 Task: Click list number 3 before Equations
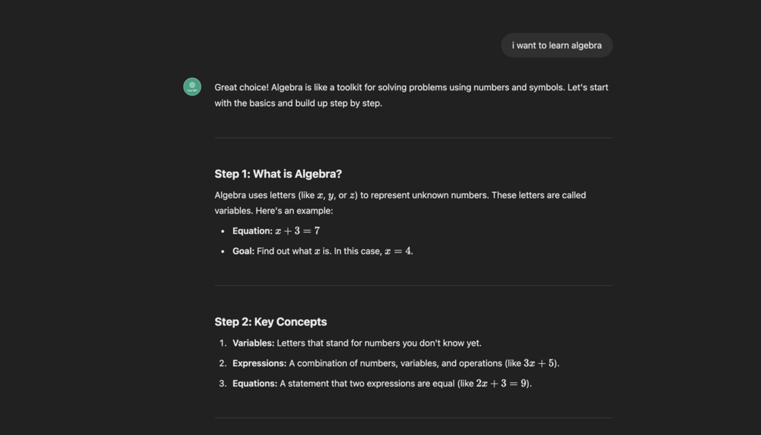223,384
